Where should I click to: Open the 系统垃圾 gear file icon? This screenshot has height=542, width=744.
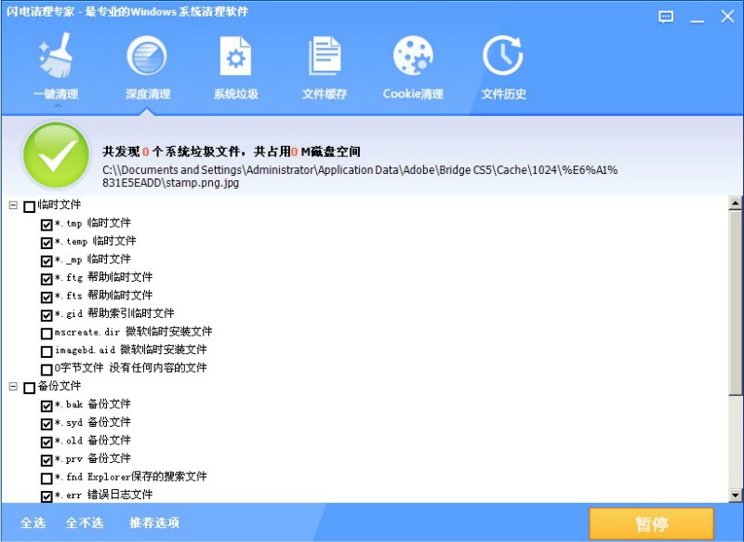pyautogui.click(x=235, y=58)
